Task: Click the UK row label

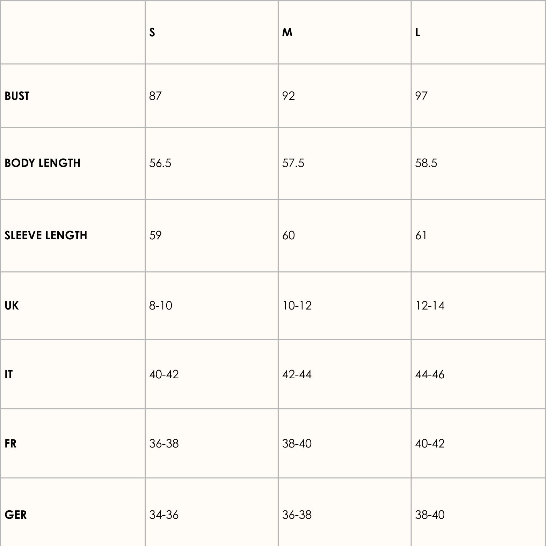Action: 12,306
